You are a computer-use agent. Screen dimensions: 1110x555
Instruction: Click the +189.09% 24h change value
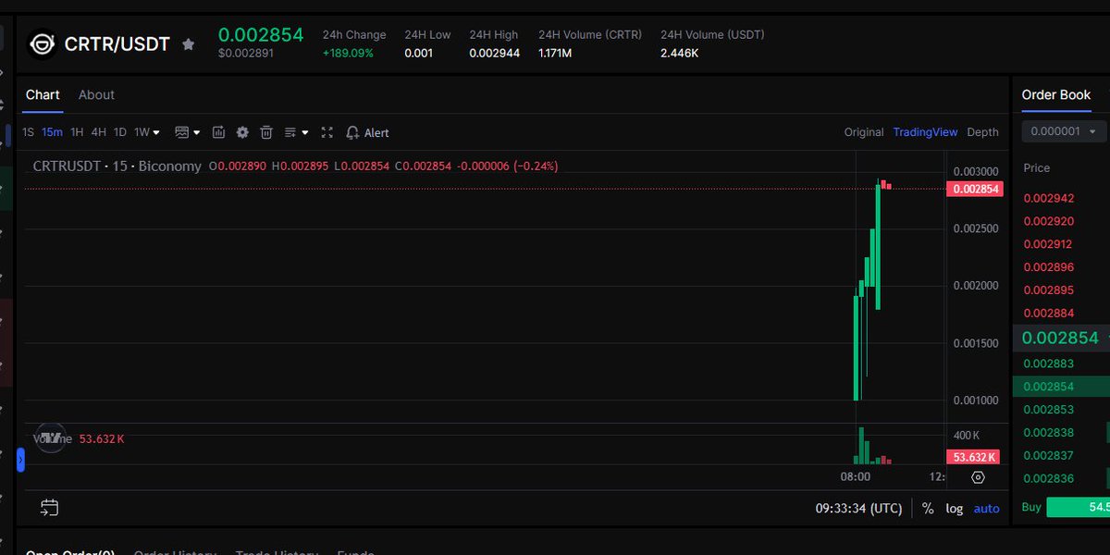(348, 54)
